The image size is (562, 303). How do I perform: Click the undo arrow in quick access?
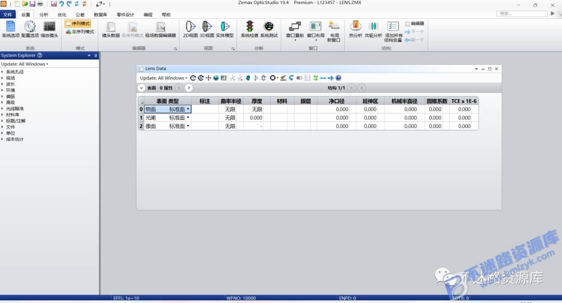coord(61,4)
